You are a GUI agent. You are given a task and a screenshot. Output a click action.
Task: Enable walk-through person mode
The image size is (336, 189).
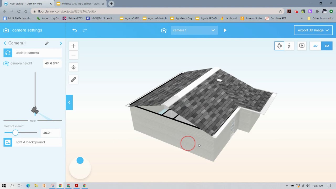[x=289, y=46]
